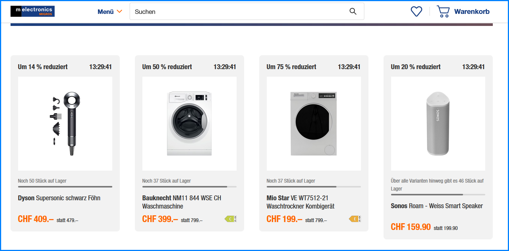The image size is (509, 251).
Task: Click the energy label E badge
Action: [355, 219]
